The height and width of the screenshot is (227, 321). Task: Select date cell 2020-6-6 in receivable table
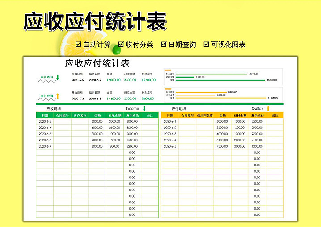coord(45,140)
